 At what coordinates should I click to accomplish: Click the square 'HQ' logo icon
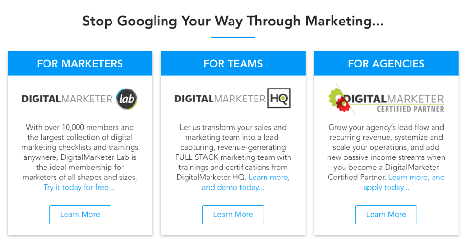tap(279, 98)
